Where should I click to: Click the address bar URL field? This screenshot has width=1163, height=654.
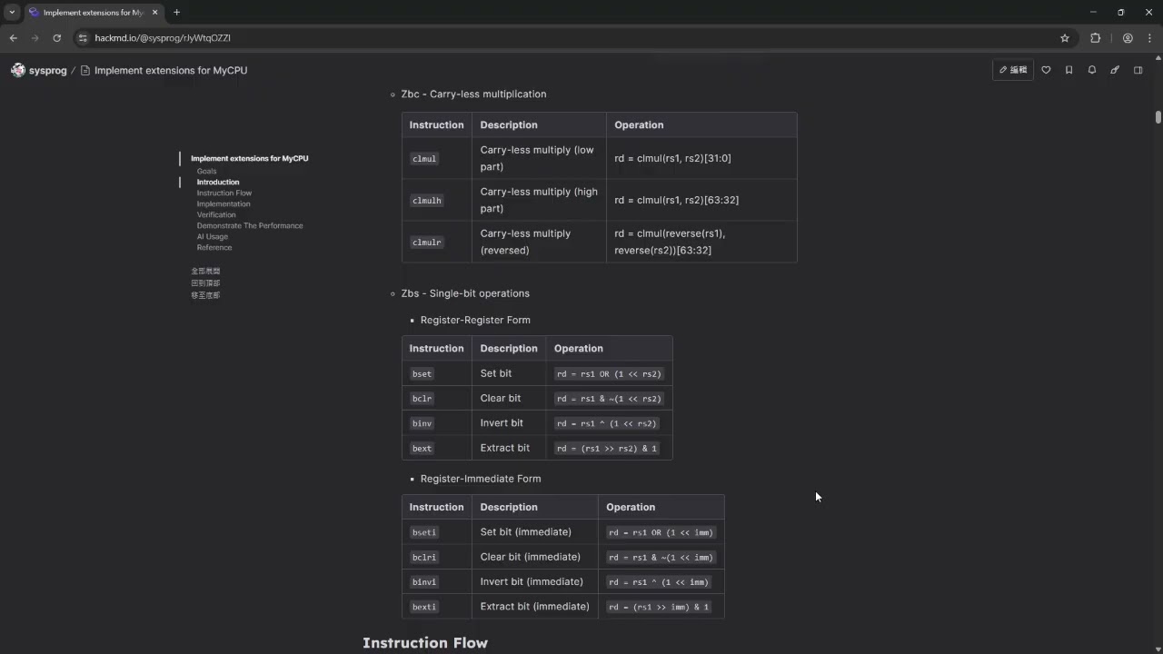[x=572, y=38]
